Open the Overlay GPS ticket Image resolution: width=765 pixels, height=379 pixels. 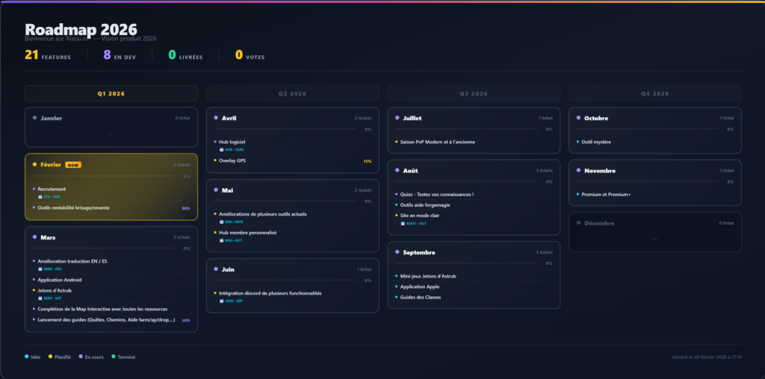pos(232,160)
